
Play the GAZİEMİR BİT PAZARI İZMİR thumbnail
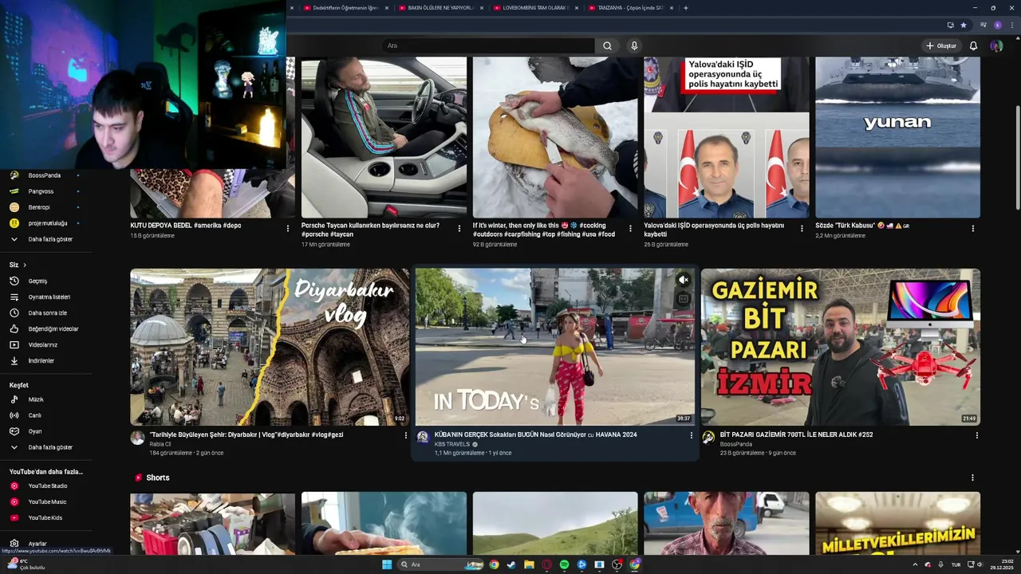(x=841, y=347)
